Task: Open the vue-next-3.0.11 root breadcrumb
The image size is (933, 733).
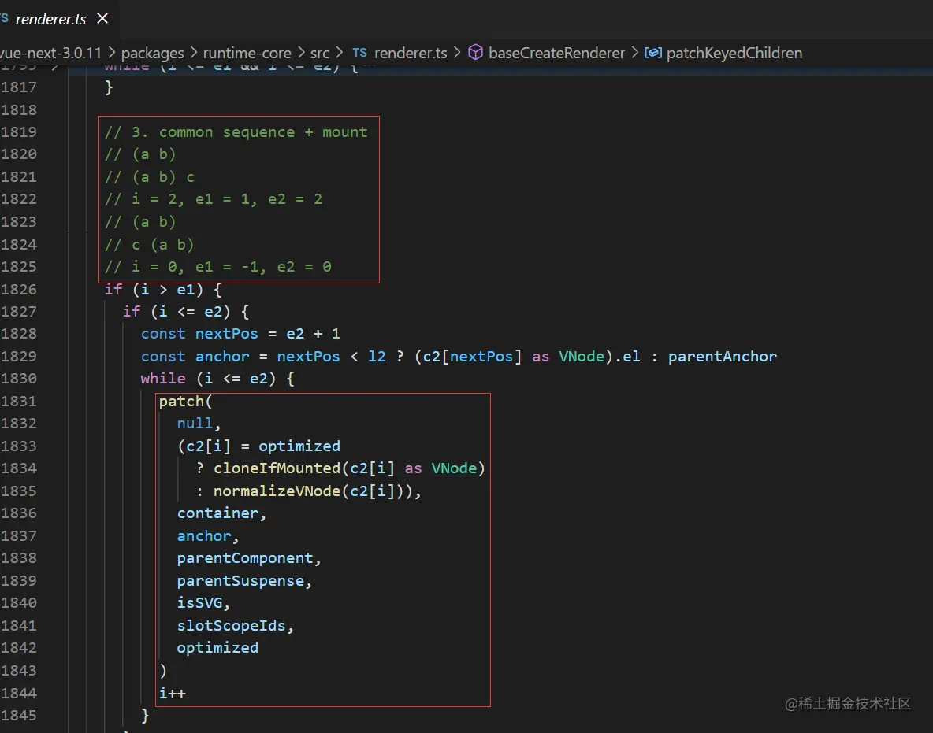Action: coord(50,53)
